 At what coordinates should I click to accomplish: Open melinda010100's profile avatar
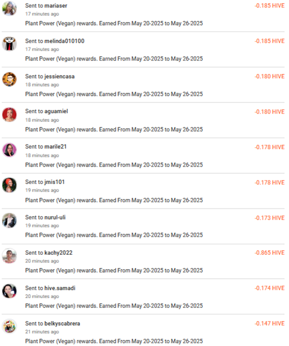pyautogui.click(x=9, y=44)
